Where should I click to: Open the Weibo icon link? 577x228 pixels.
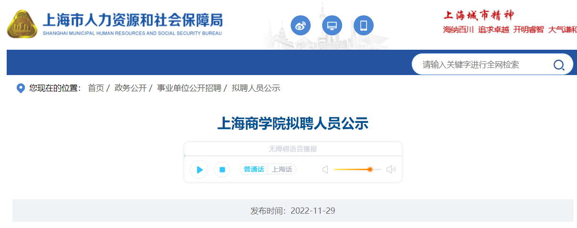tap(301, 25)
